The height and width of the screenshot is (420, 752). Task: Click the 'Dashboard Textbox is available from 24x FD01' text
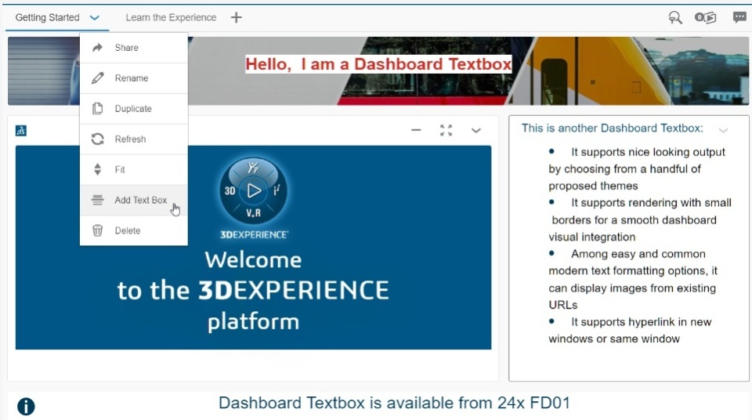[x=394, y=403]
